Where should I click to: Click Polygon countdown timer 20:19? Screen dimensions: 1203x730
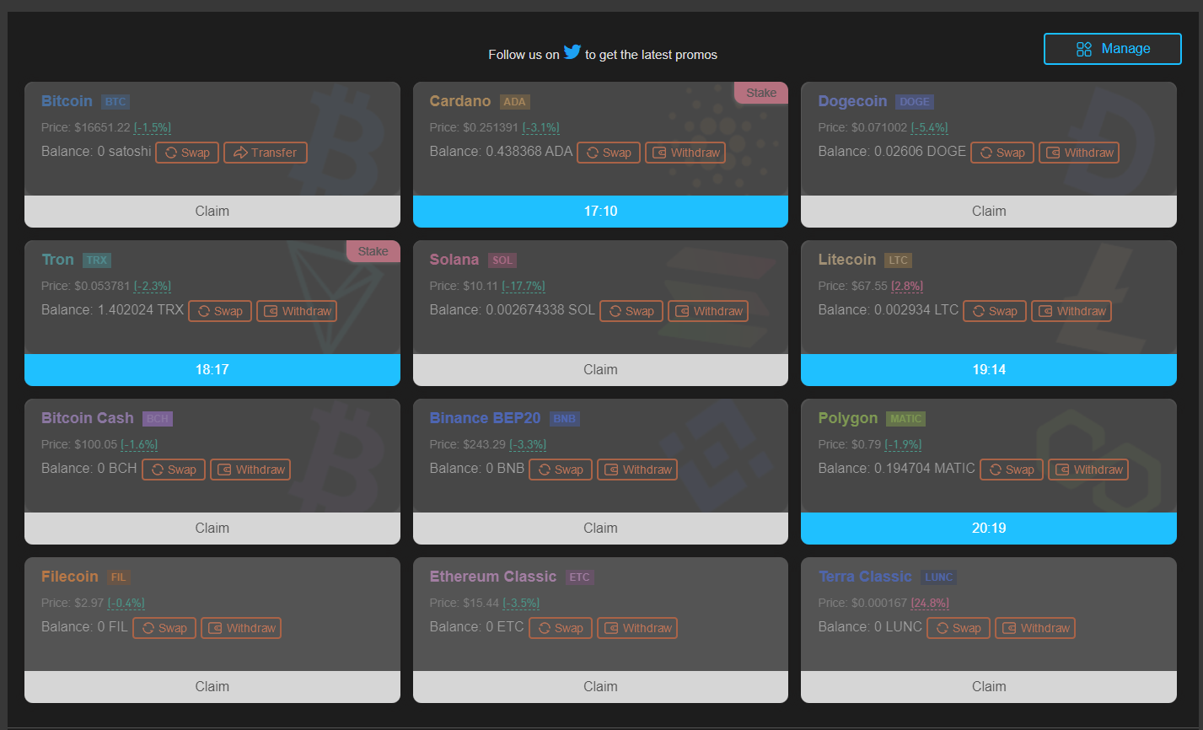(989, 529)
